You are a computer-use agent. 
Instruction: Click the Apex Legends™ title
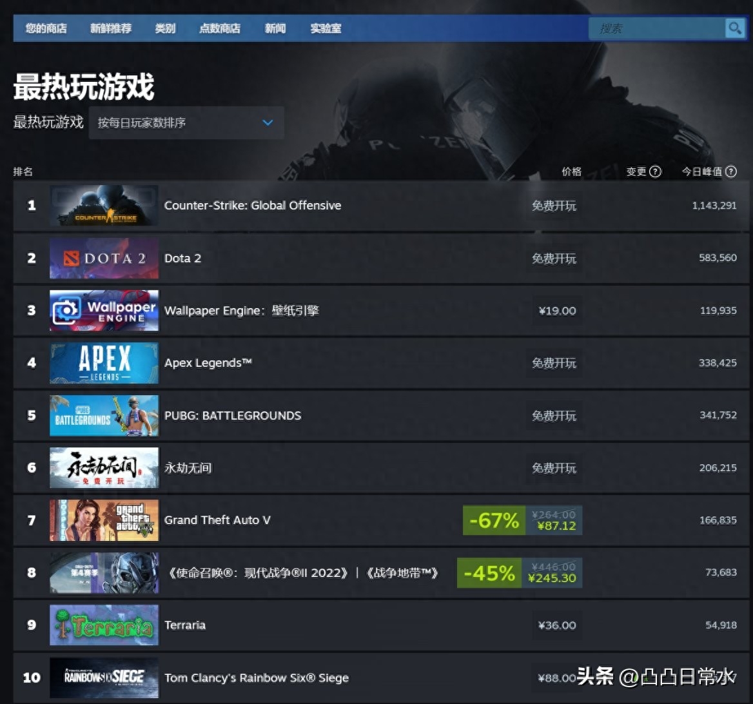[208, 363]
